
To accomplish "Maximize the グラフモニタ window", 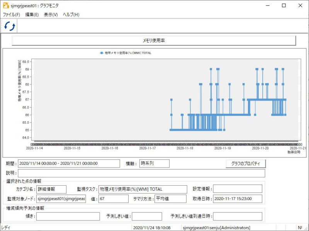I will click(x=284, y=5).
